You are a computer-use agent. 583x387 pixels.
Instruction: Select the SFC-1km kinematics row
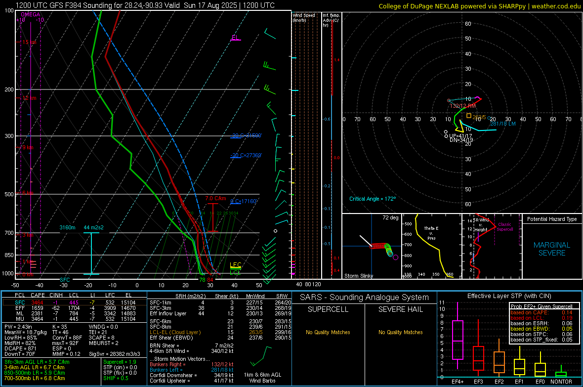220,302
